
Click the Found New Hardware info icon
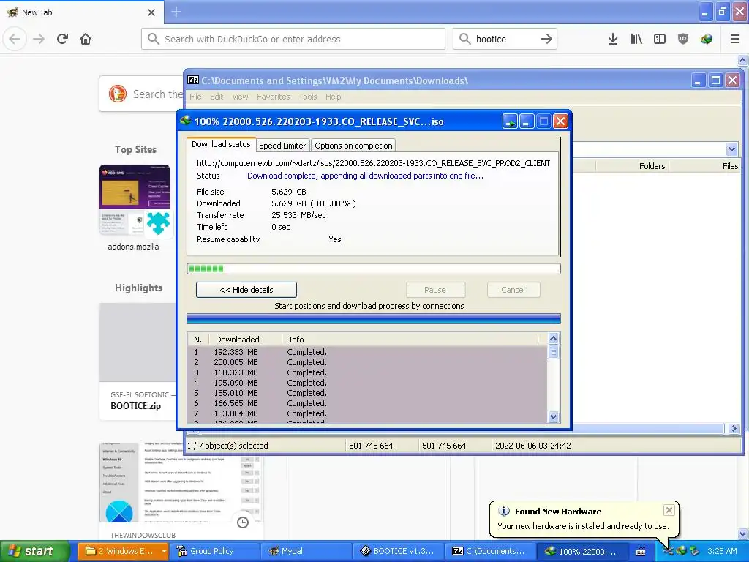pos(504,512)
